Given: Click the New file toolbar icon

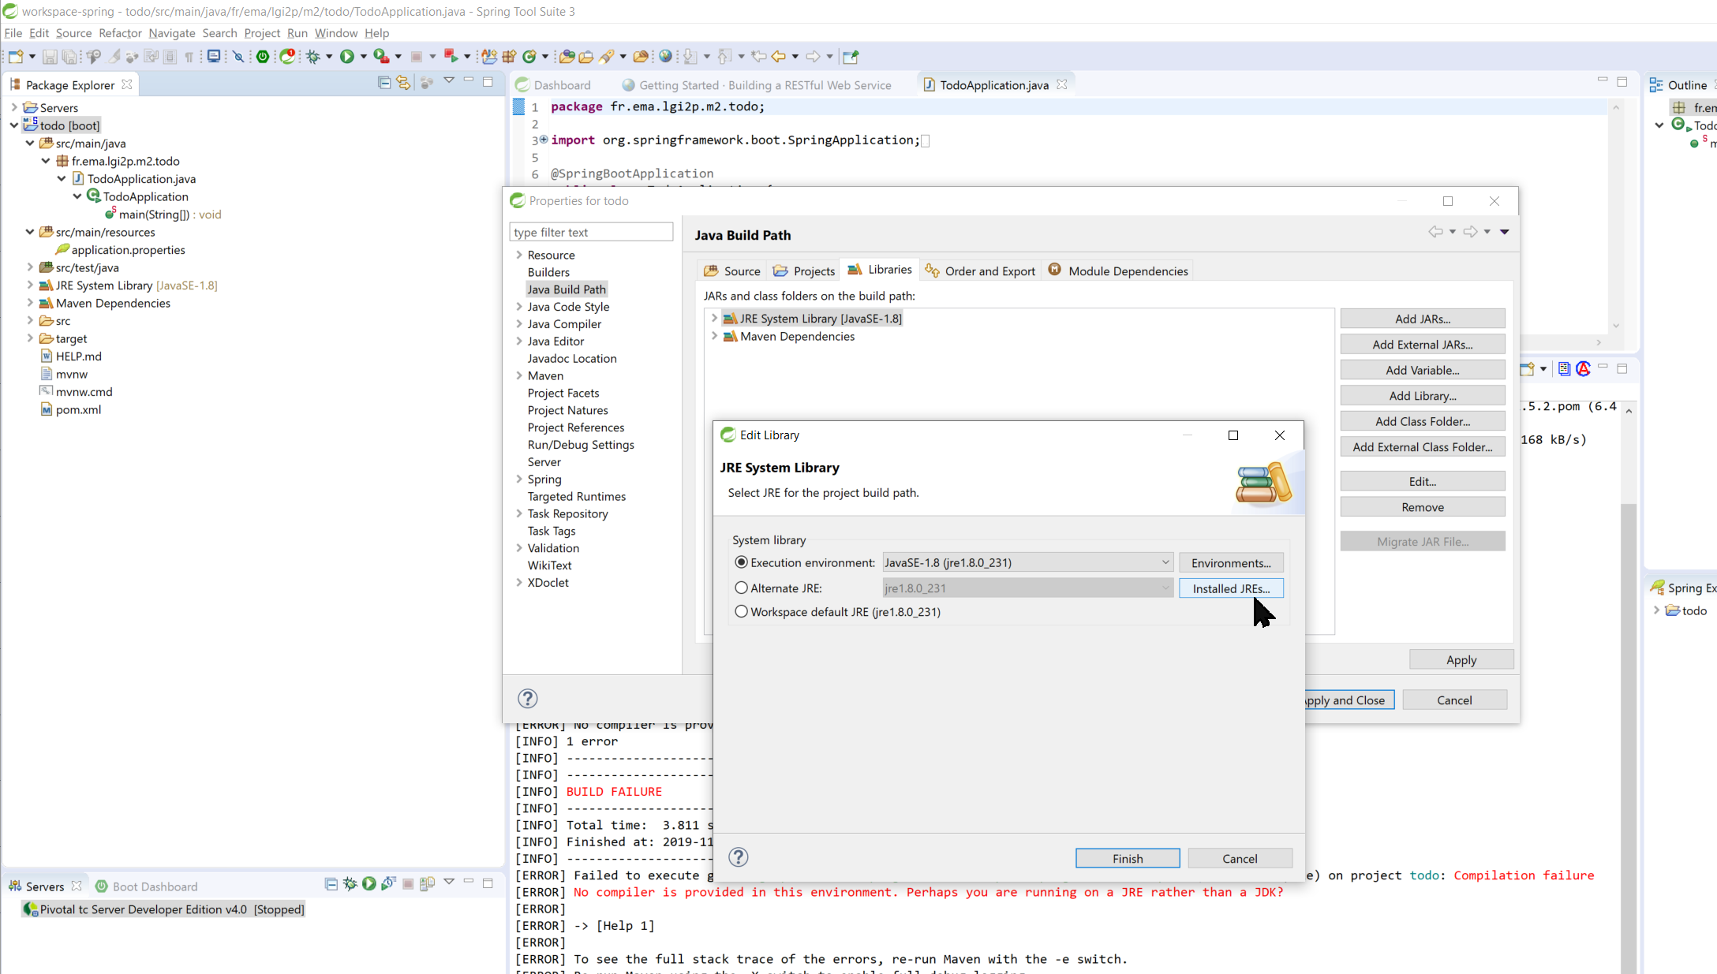Looking at the screenshot, I should [x=15, y=56].
